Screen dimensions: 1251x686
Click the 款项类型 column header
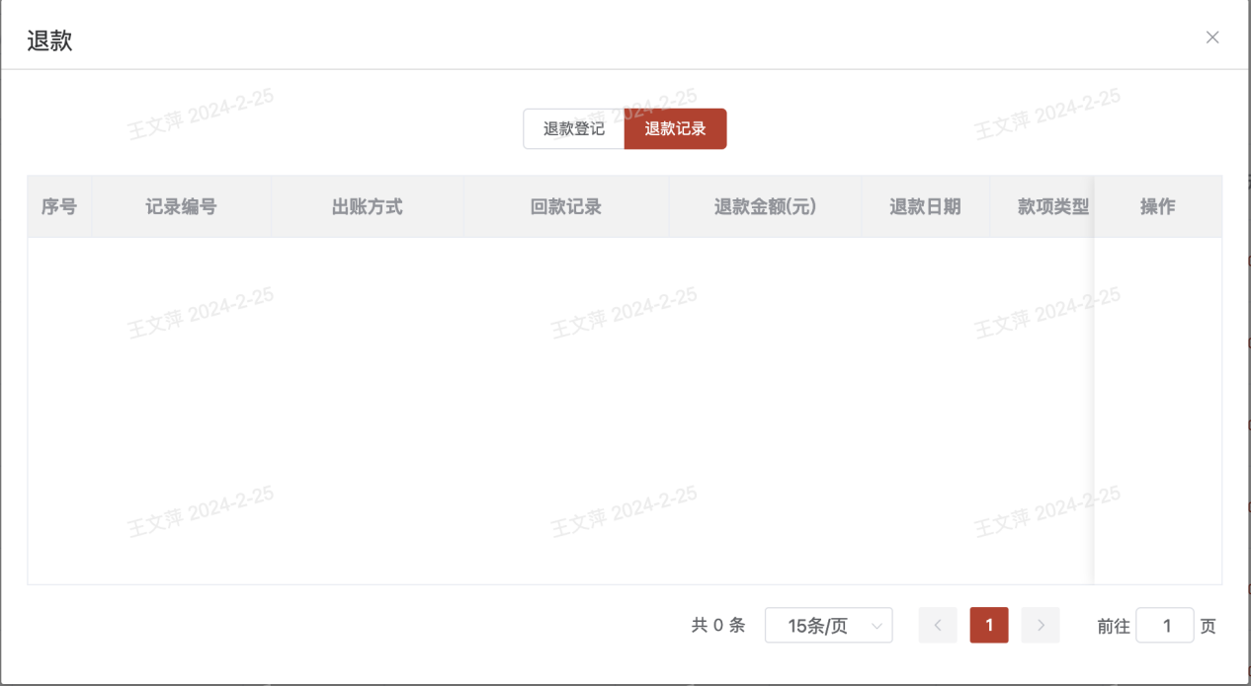point(1052,207)
